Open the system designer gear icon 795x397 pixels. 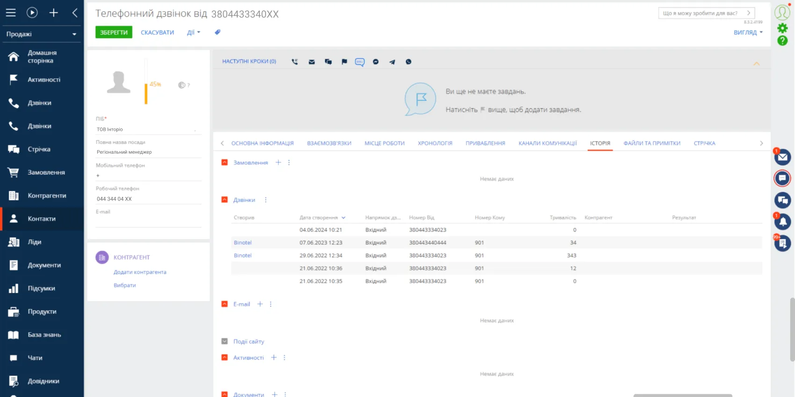782,28
